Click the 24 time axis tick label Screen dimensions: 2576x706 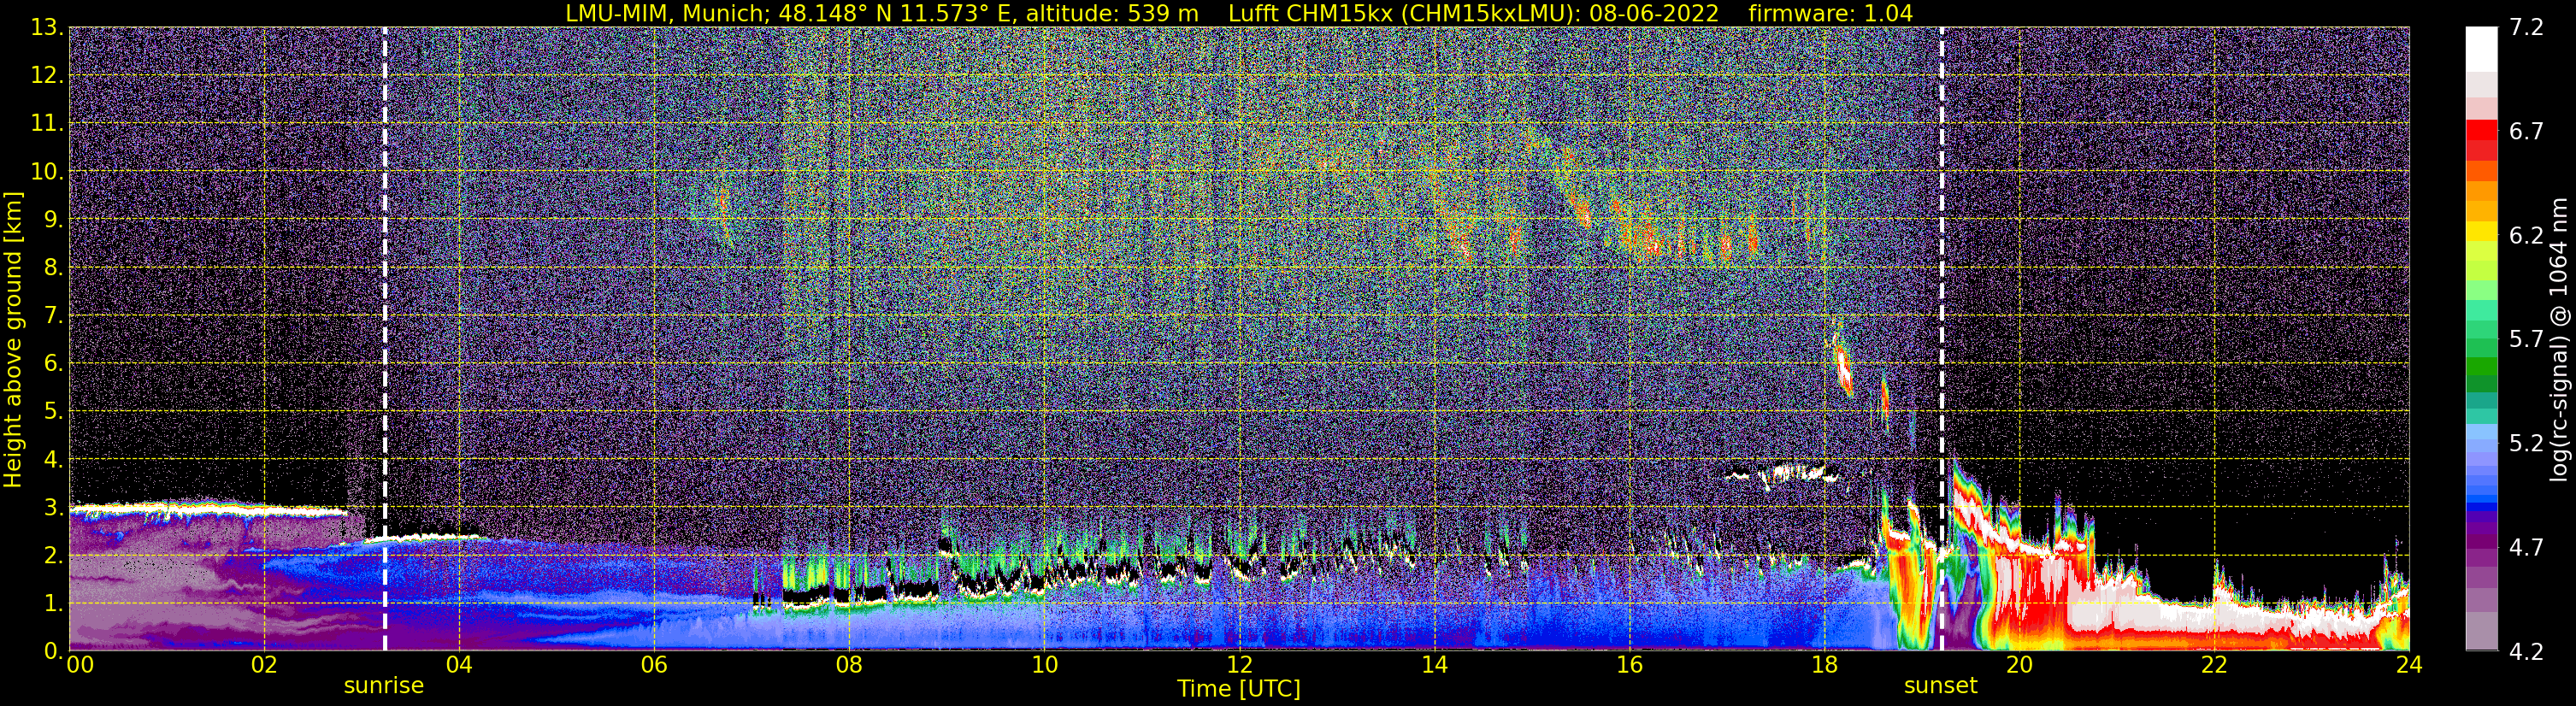(2409, 665)
